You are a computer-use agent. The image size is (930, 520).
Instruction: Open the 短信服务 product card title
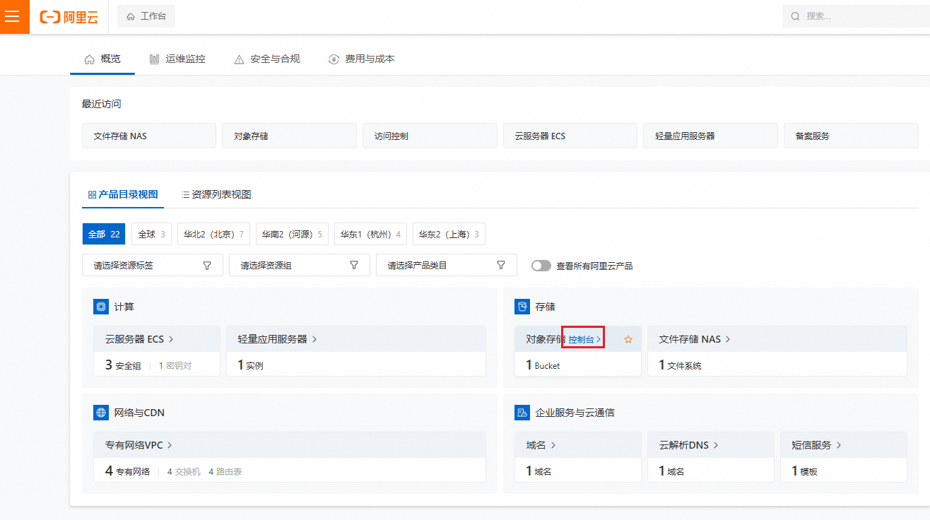point(817,445)
